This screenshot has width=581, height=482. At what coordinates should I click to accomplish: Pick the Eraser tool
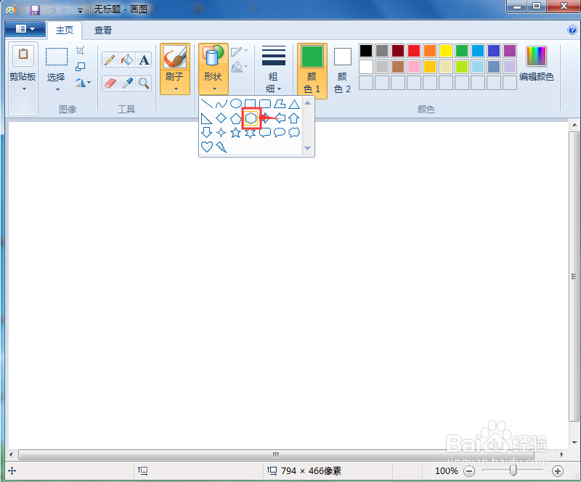click(110, 83)
